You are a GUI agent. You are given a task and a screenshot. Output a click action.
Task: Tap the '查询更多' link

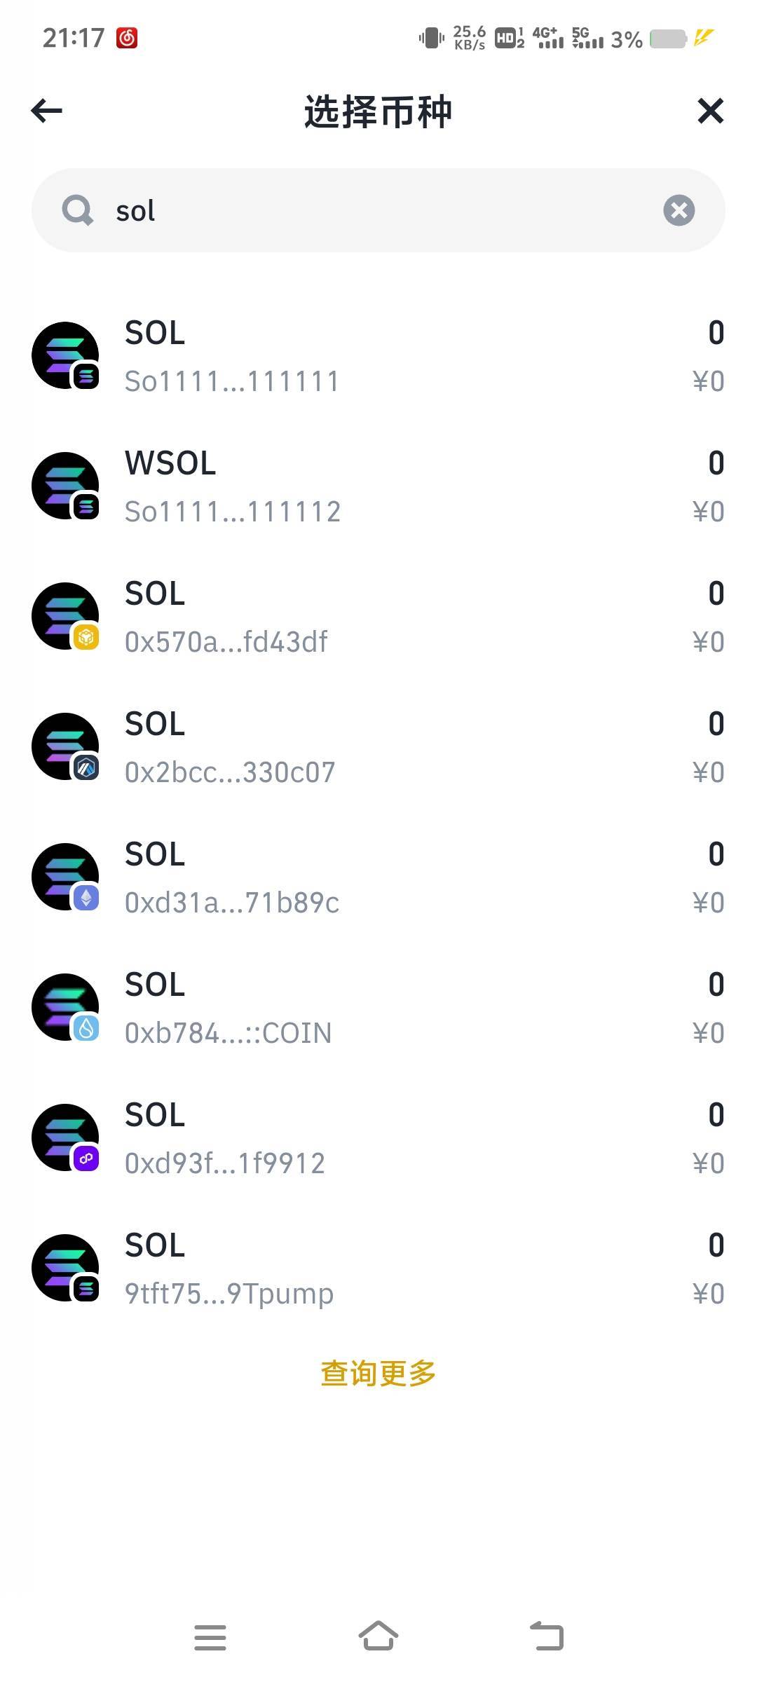coord(378,1374)
